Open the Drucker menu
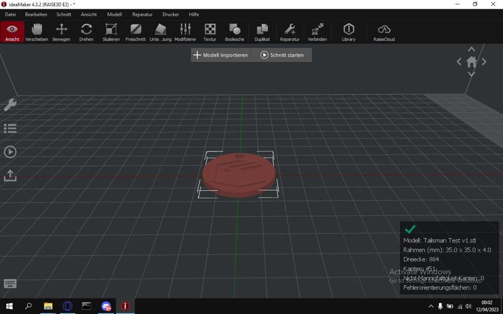This screenshot has width=503, height=314. coord(170,14)
